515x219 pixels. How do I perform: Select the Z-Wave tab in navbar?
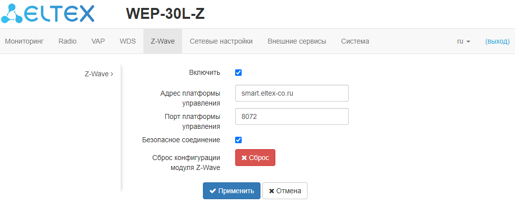(163, 42)
